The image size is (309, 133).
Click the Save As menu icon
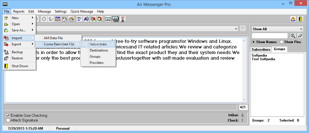click(6, 30)
